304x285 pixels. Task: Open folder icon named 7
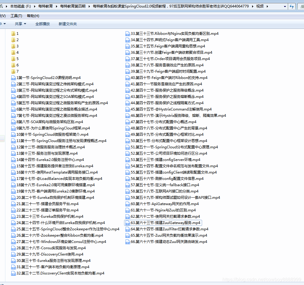(x=13, y=71)
